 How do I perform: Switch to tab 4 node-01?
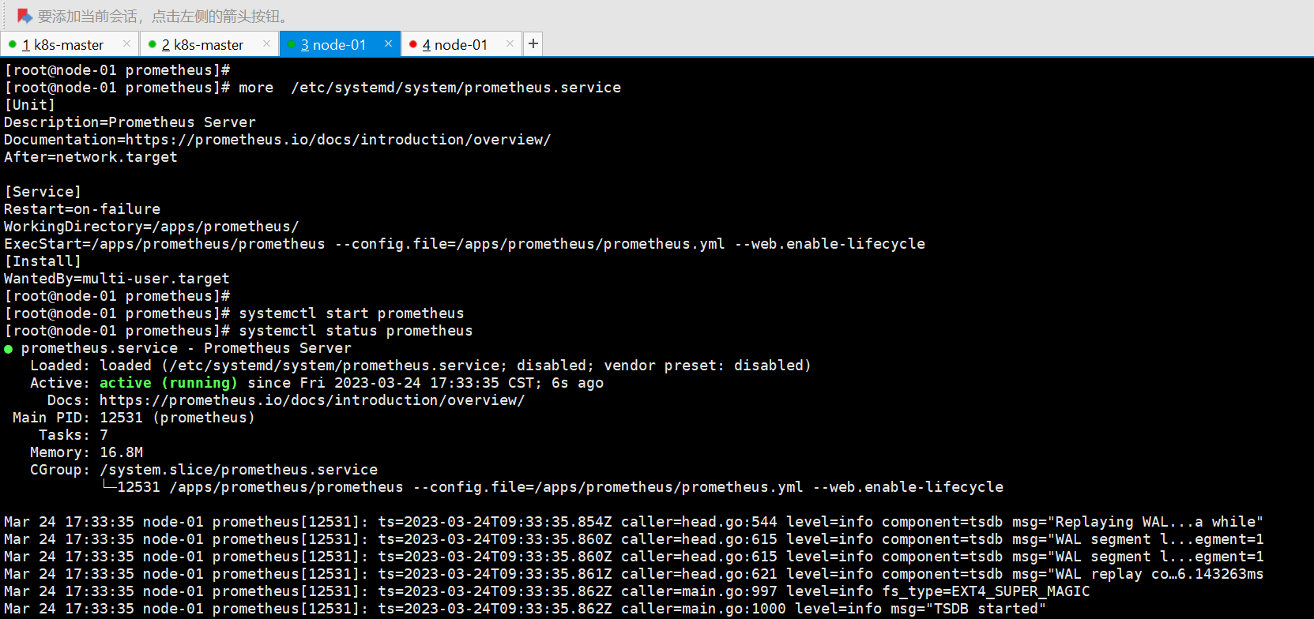click(461, 44)
